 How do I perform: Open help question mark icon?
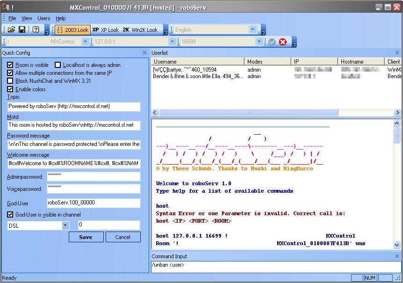36,29
